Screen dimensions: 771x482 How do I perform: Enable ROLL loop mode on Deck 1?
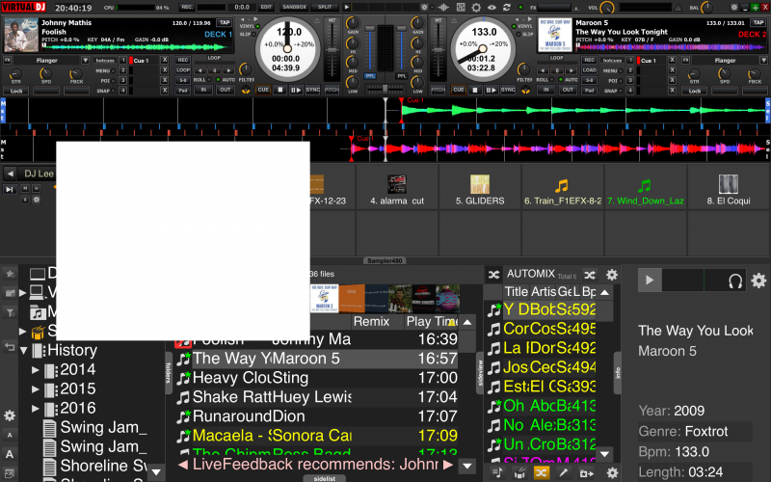coord(202,80)
